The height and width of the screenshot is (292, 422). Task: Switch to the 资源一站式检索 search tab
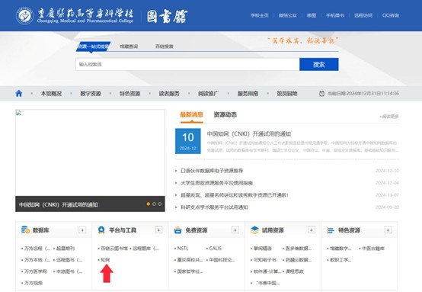[x=93, y=47]
